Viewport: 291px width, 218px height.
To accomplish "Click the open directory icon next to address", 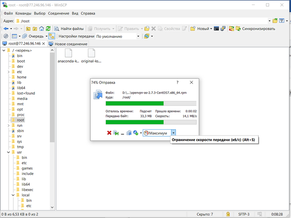I will [275, 21].
